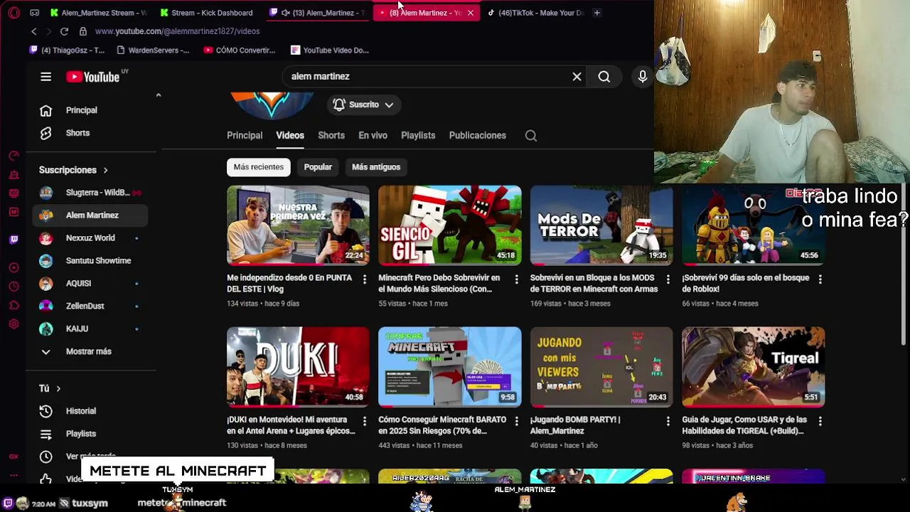This screenshot has width=910, height=512.
Task: Close the Alem Martinez YouTube tab
Action: point(470,13)
